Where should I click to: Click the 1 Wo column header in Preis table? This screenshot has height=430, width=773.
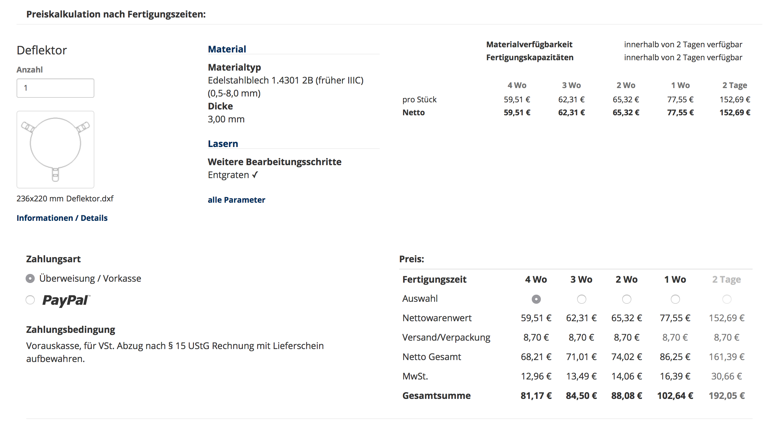click(x=675, y=279)
